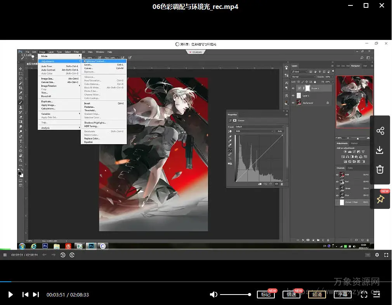Open the Preset dropdown in Curves properties
This screenshot has height=305, width=392.
[x=259, y=127]
